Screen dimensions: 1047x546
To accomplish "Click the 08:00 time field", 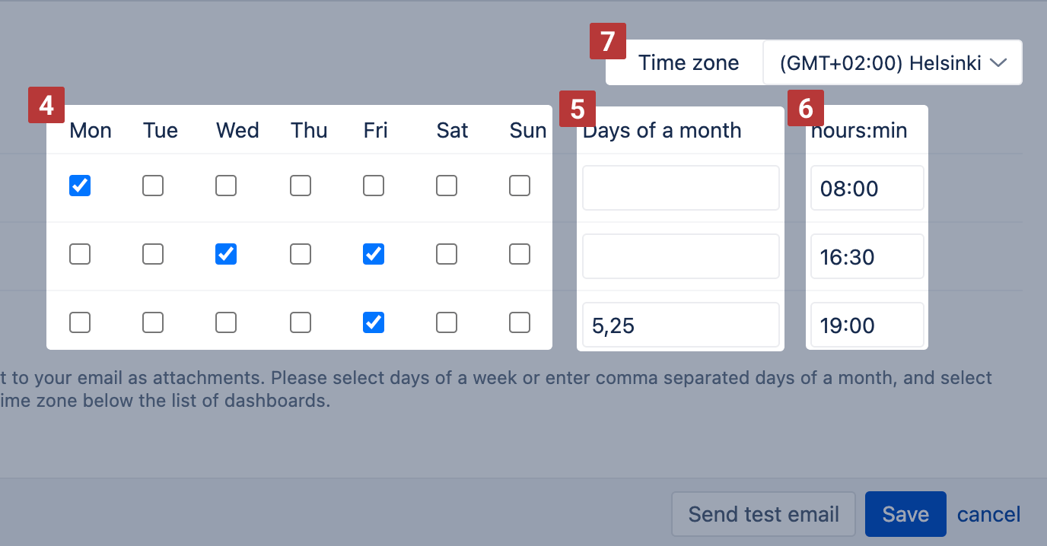I will click(867, 188).
